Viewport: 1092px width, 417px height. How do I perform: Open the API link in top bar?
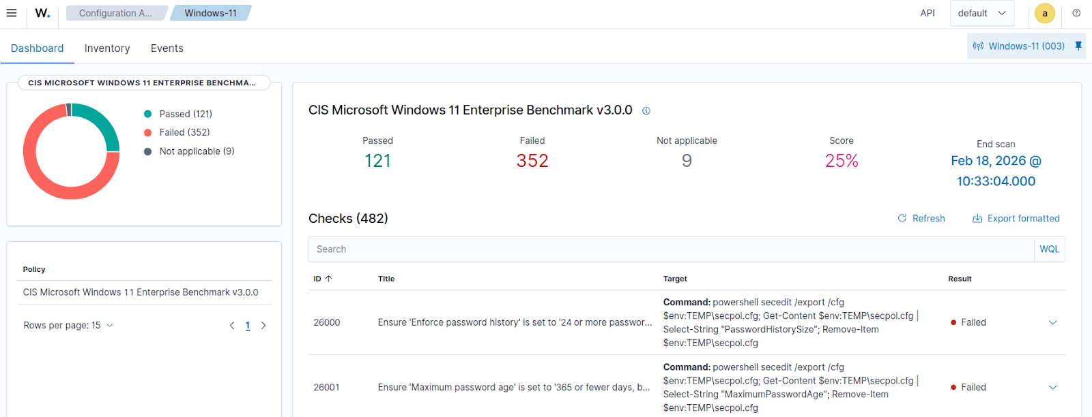pyautogui.click(x=928, y=13)
